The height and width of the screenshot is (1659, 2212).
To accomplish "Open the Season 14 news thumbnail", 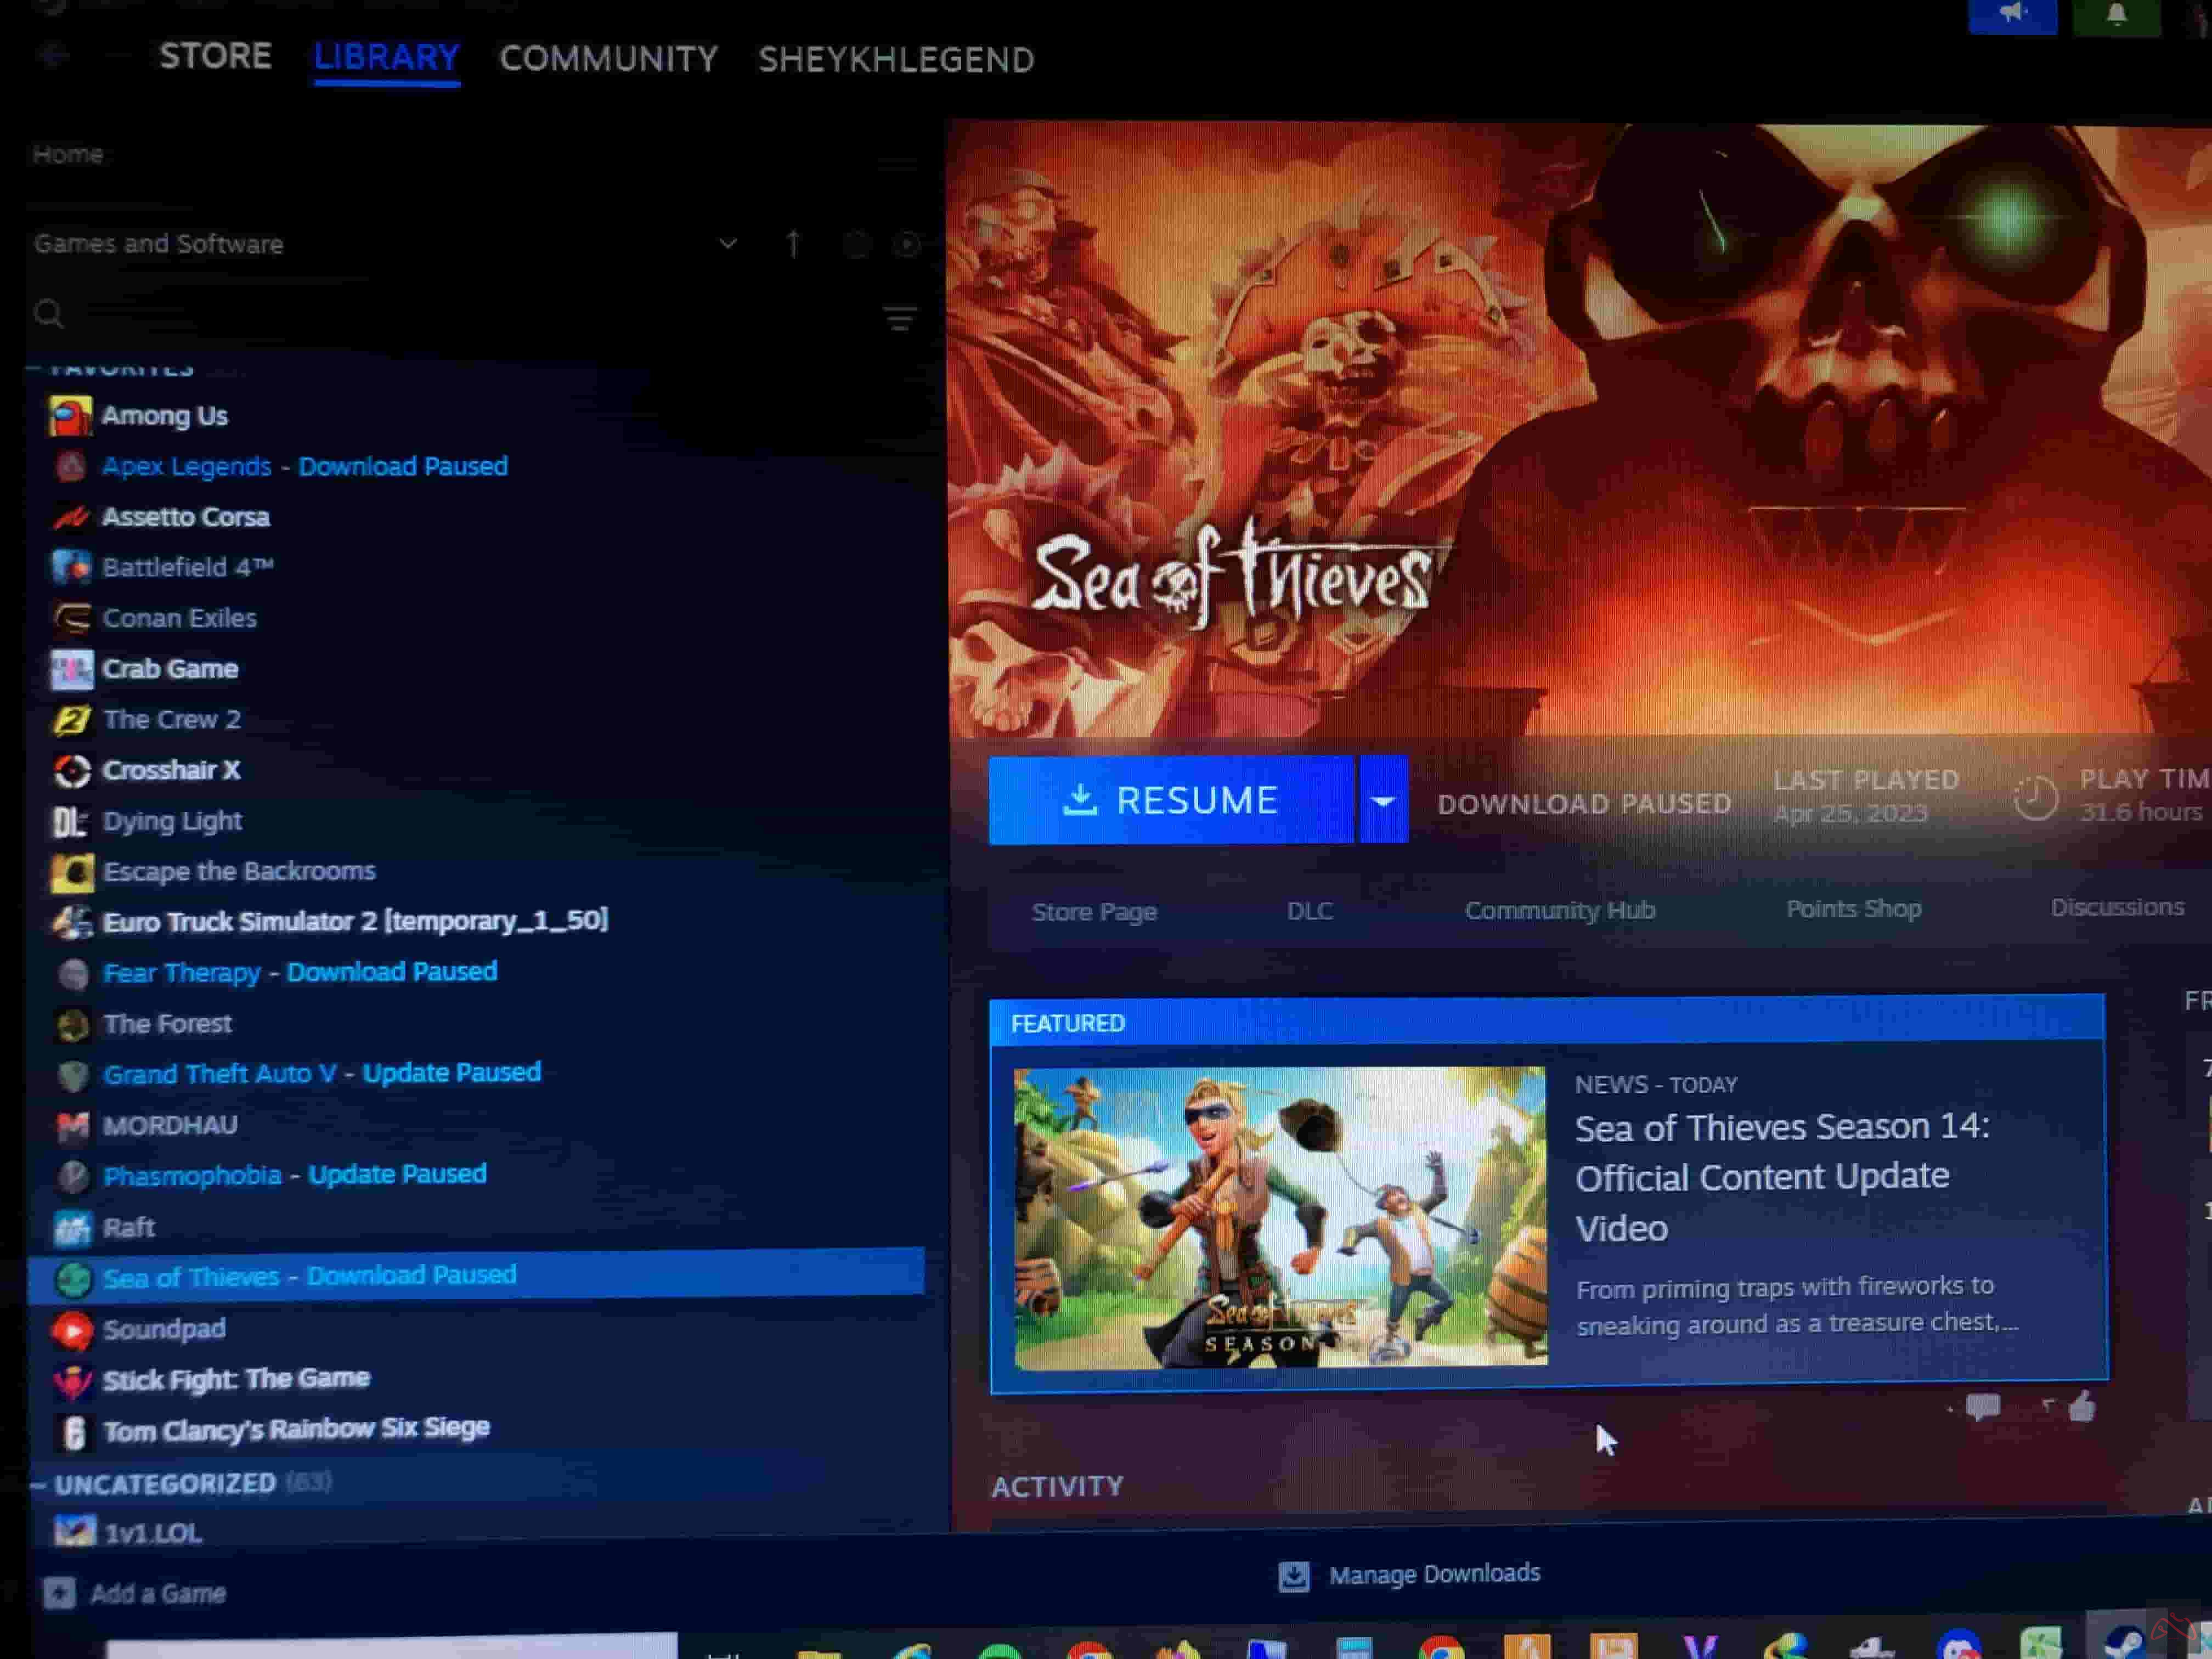I will point(1279,1218).
